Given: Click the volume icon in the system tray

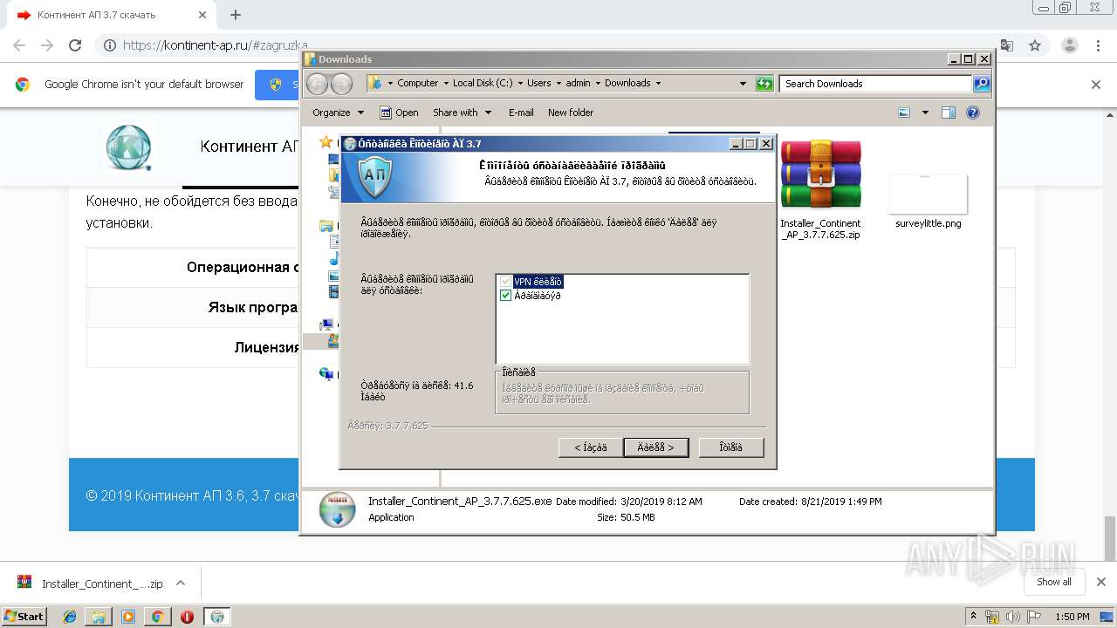Looking at the screenshot, I should (x=1011, y=617).
